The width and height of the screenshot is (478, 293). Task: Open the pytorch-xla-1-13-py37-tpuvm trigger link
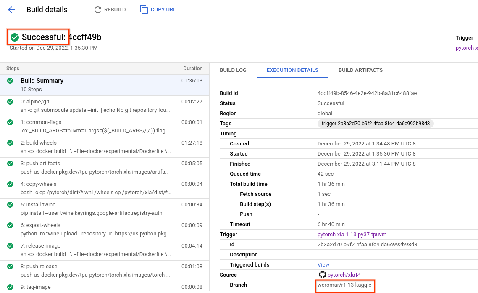click(x=352, y=235)
